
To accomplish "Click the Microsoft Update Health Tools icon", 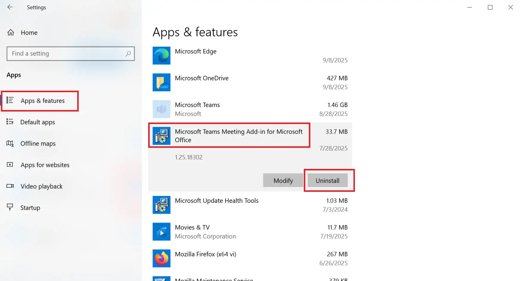I will pyautogui.click(x=162, y=205).
